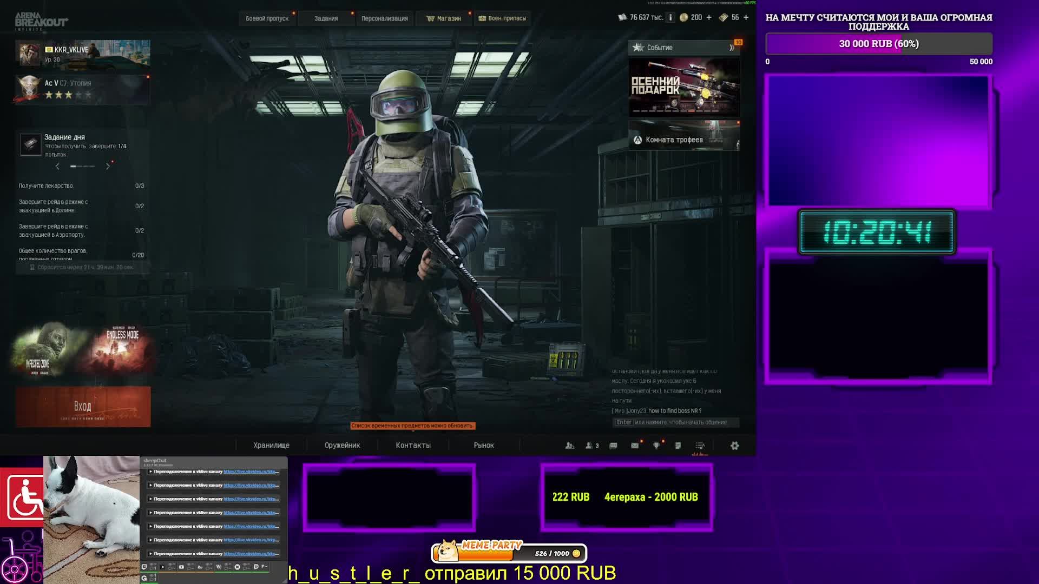Open the Комната трофеев button
The width and height of the screenshot is (1039, 584).
[684, 136]
